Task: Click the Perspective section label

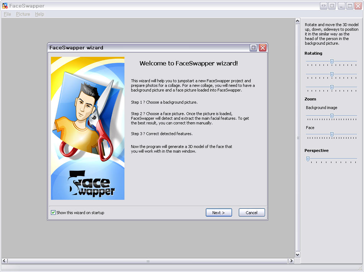Action: tap(316, 150)
